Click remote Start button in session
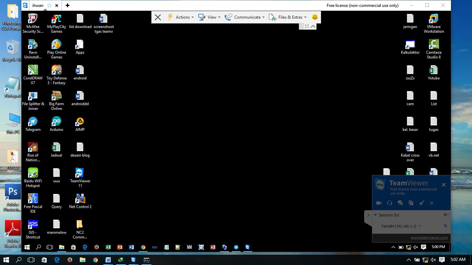This screenshot has height=265, width=472. pos(27,247)
